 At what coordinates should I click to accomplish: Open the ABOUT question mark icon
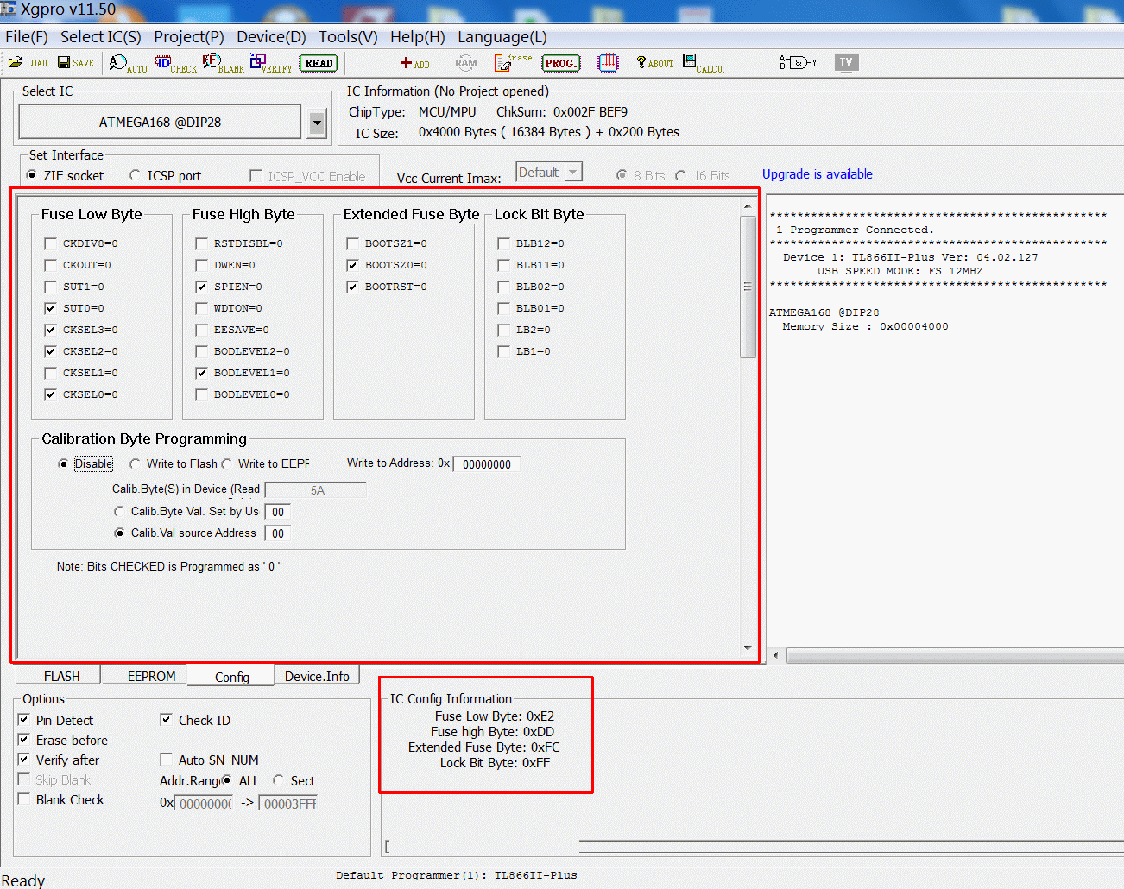point(654,63)
